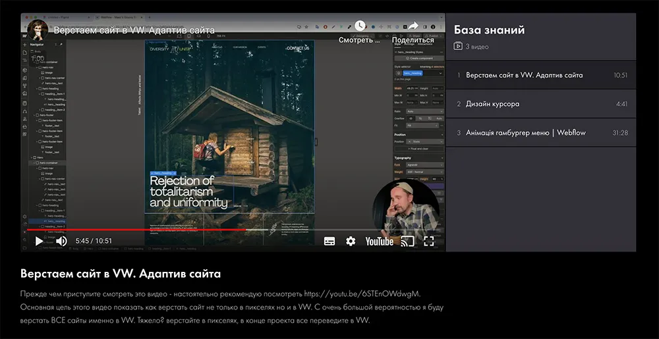
Task: Click the video title overlay in the player
Action: (x=134, y=30)
